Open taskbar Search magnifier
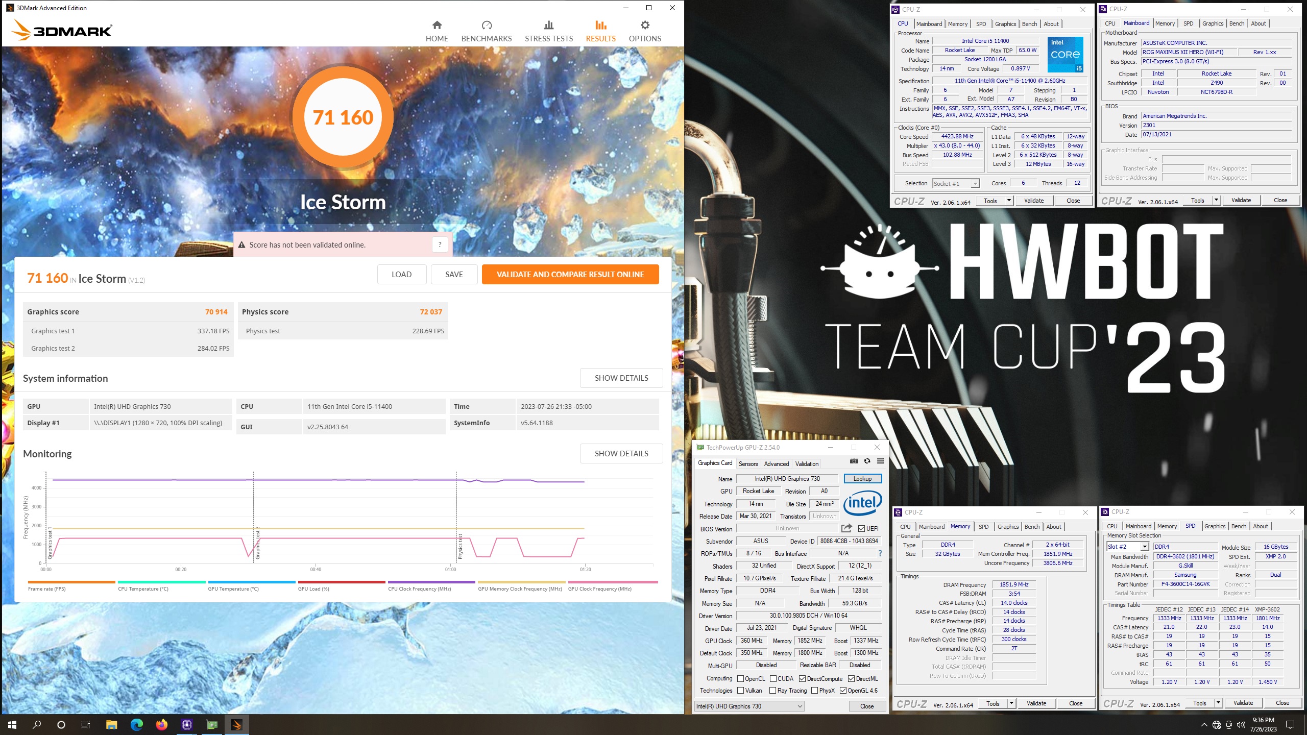This screenshot has height=735, width=1307. coord(37,724)
